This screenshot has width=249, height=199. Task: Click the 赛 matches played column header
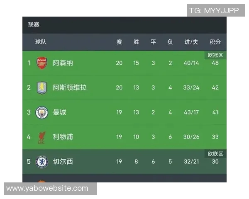click(x=119, y=42)
